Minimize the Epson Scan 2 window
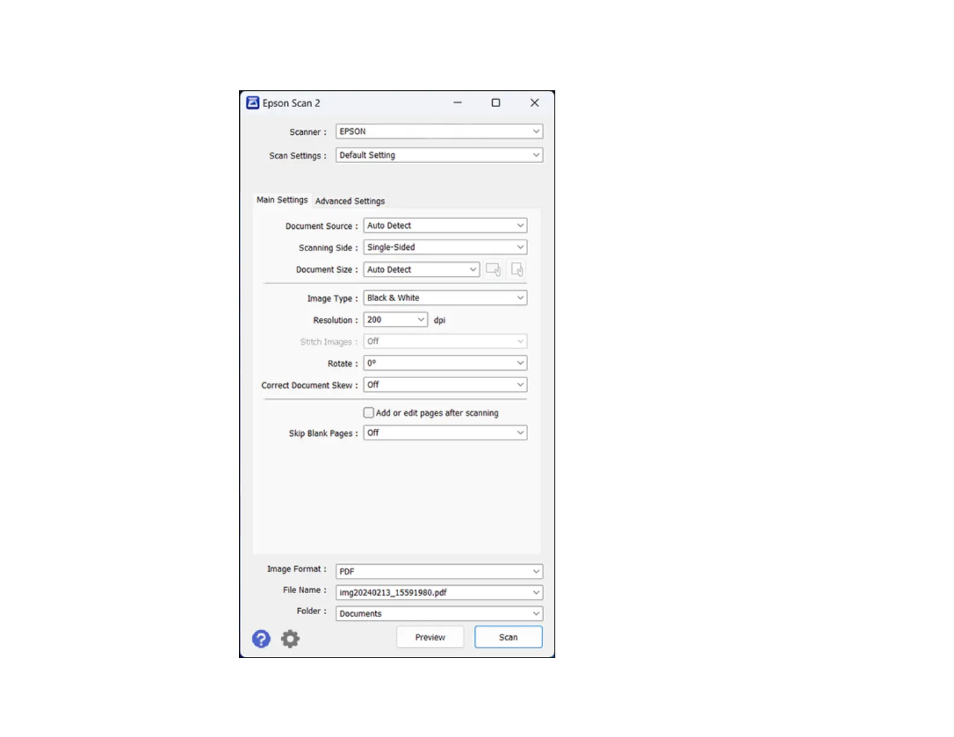This screenshot has width=954, height=737. coord(458,103)
